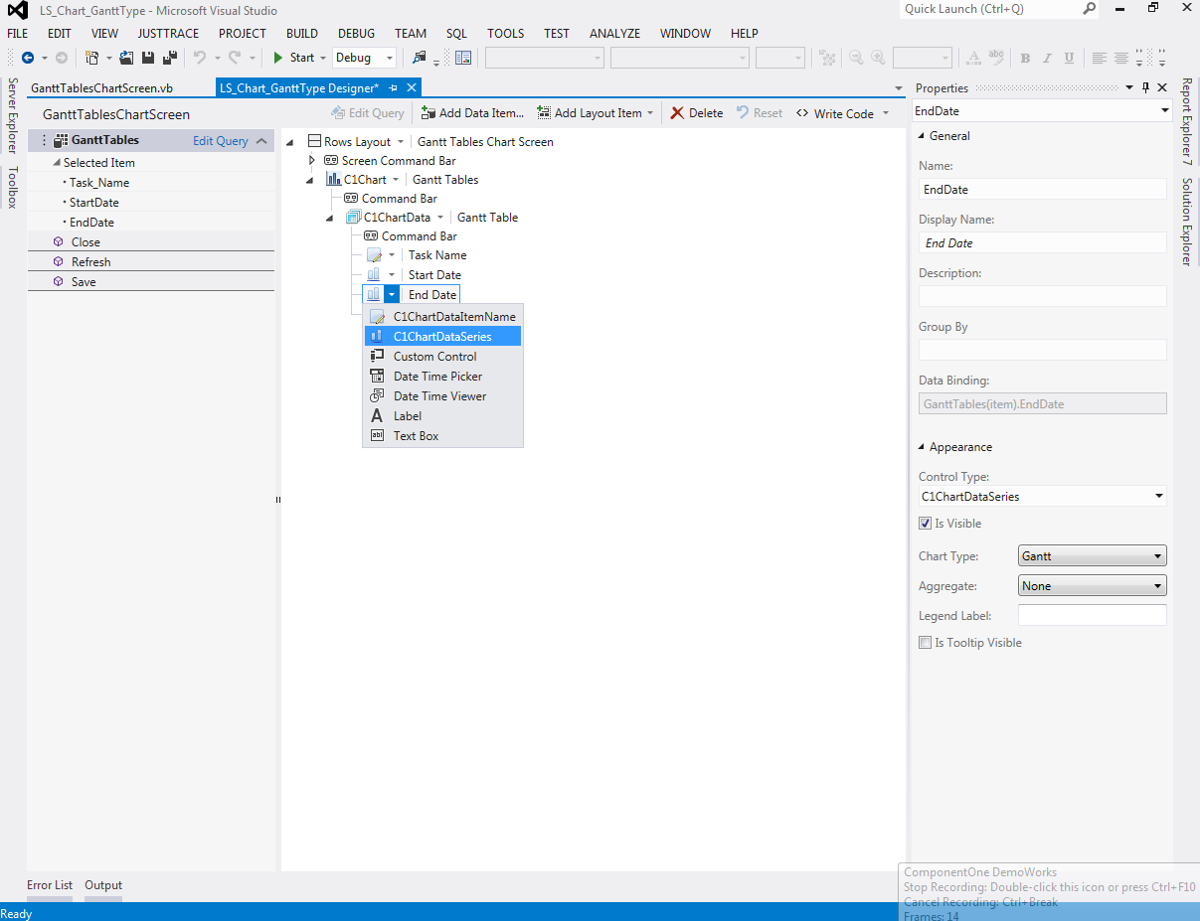The image size is (1200, 921).
Task: Choose Text Box from the control list
Action: pos(442,436)
